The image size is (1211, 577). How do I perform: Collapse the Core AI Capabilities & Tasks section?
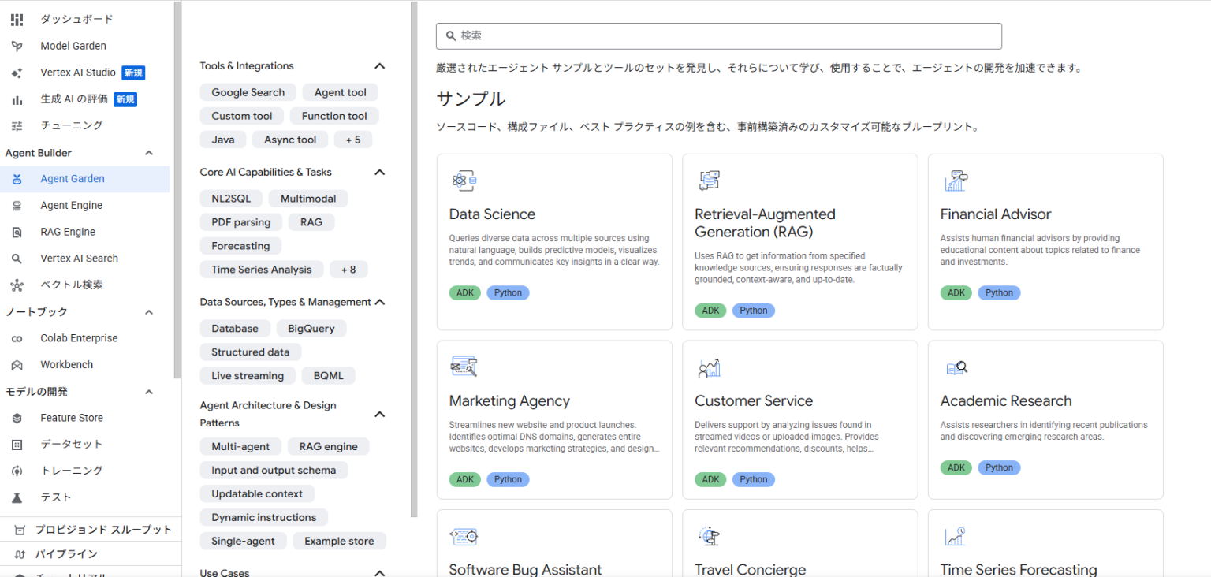[379, 173]
